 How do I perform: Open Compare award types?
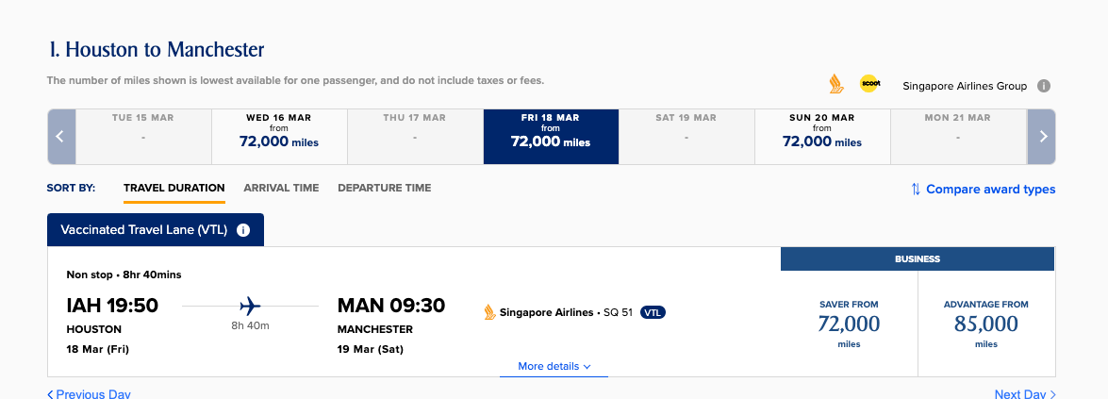(983, 189)
